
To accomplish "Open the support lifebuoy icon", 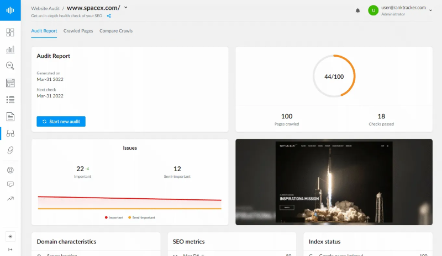I will pos(10,170).
